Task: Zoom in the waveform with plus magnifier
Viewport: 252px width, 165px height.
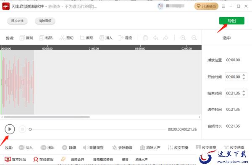Action: click(x=183, y=38)
